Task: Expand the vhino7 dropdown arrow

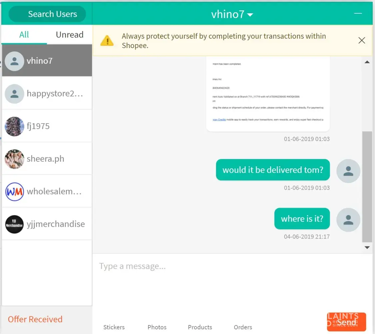Action: 250,15
